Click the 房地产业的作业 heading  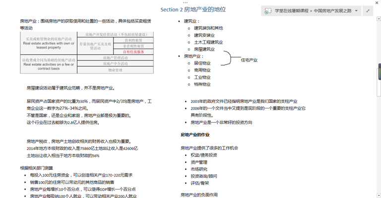[x=194, y=135]
